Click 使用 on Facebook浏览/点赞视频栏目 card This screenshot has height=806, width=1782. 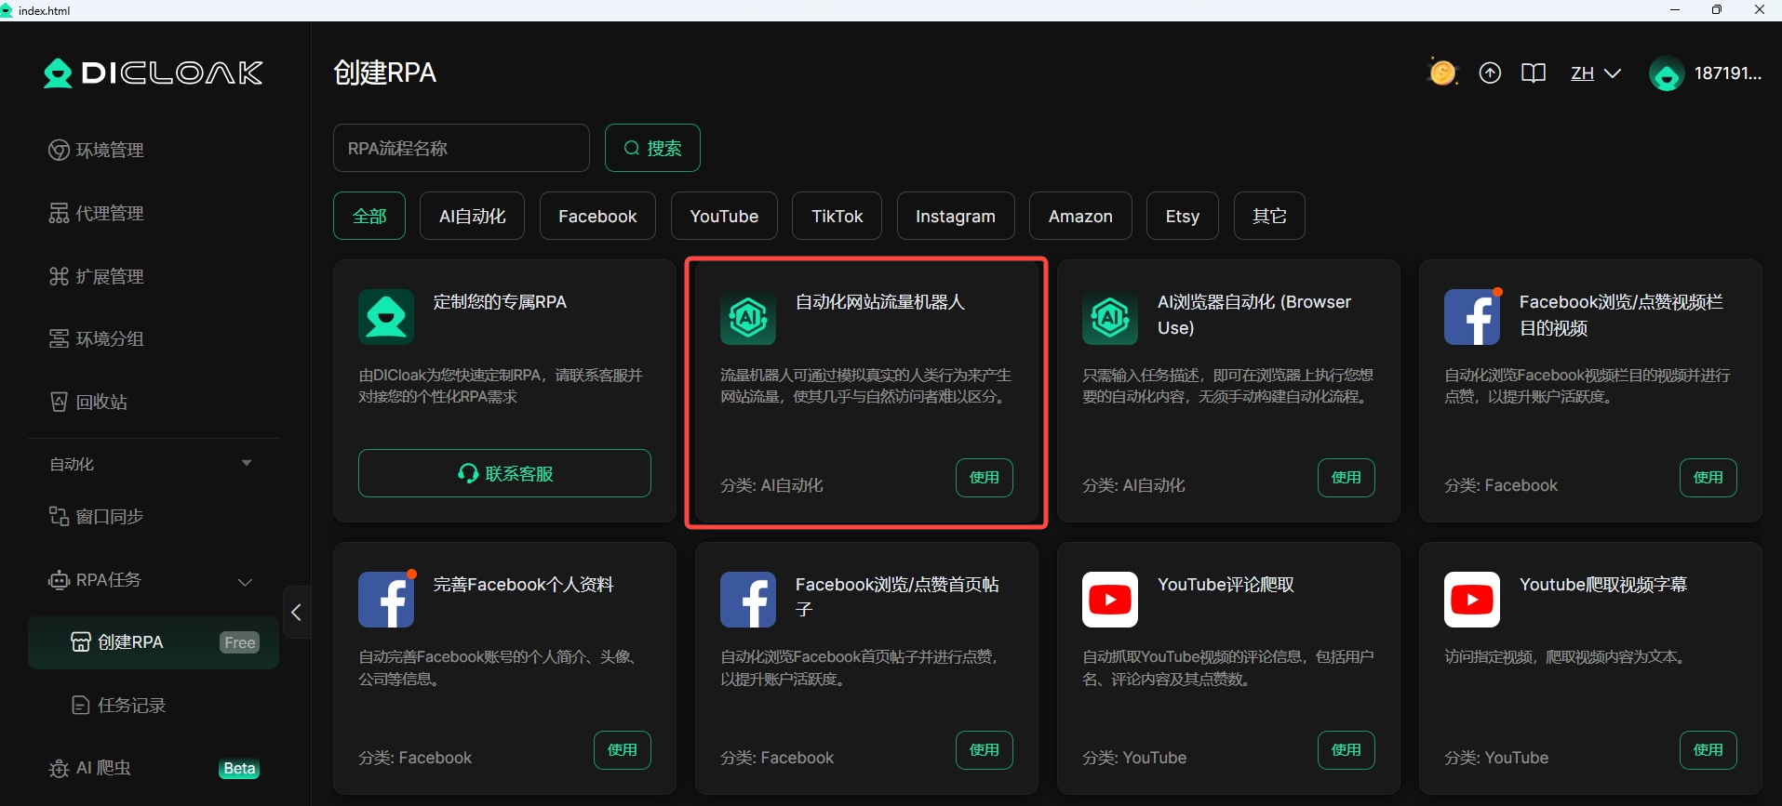(1708, 478)
